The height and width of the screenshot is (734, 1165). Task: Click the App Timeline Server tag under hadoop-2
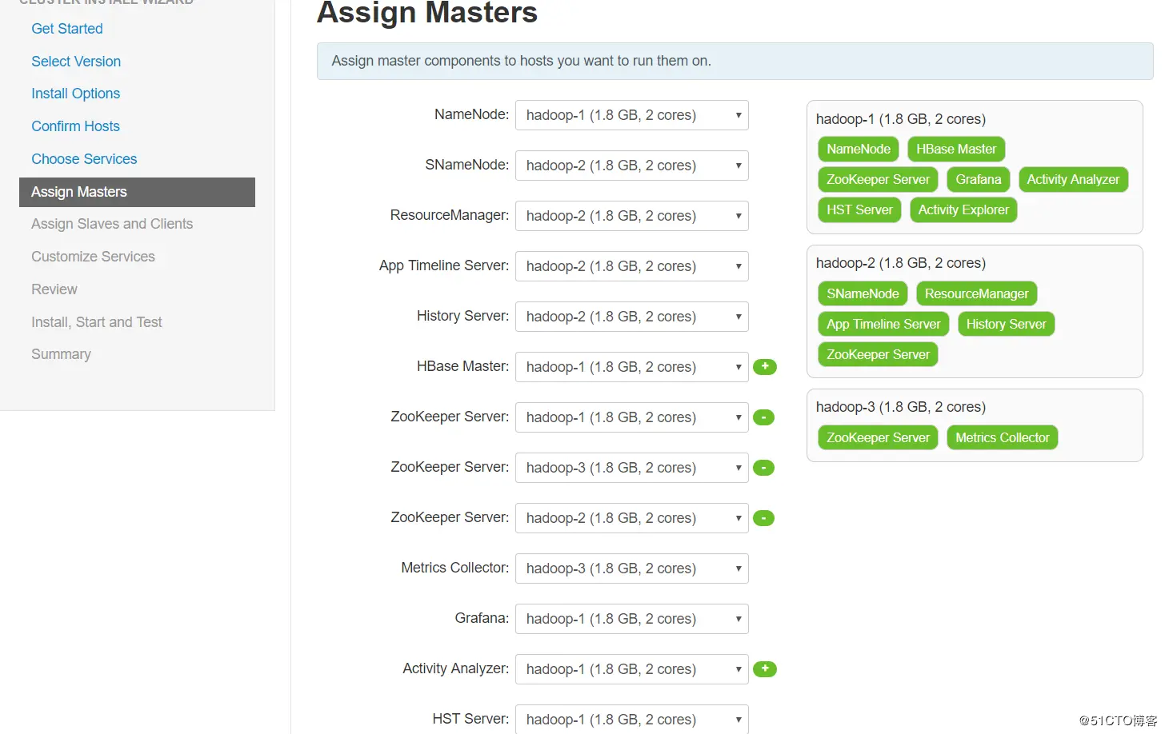pyautogui.click(x=883, y=325)
